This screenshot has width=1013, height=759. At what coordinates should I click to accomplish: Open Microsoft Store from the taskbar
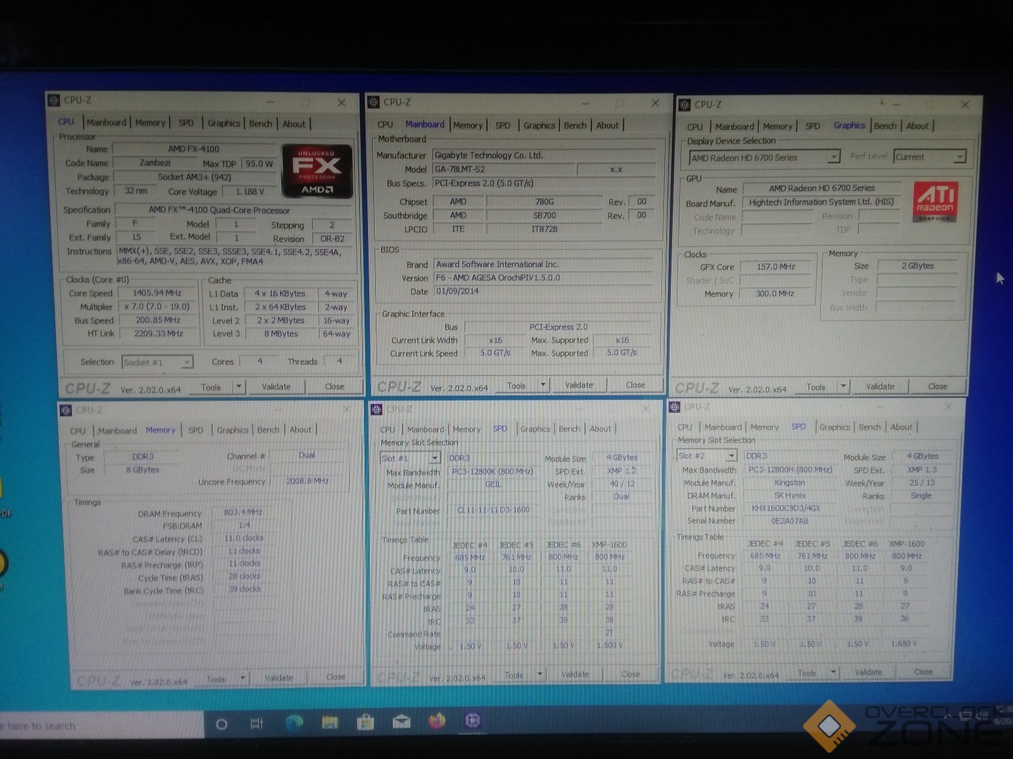[365, 722]
